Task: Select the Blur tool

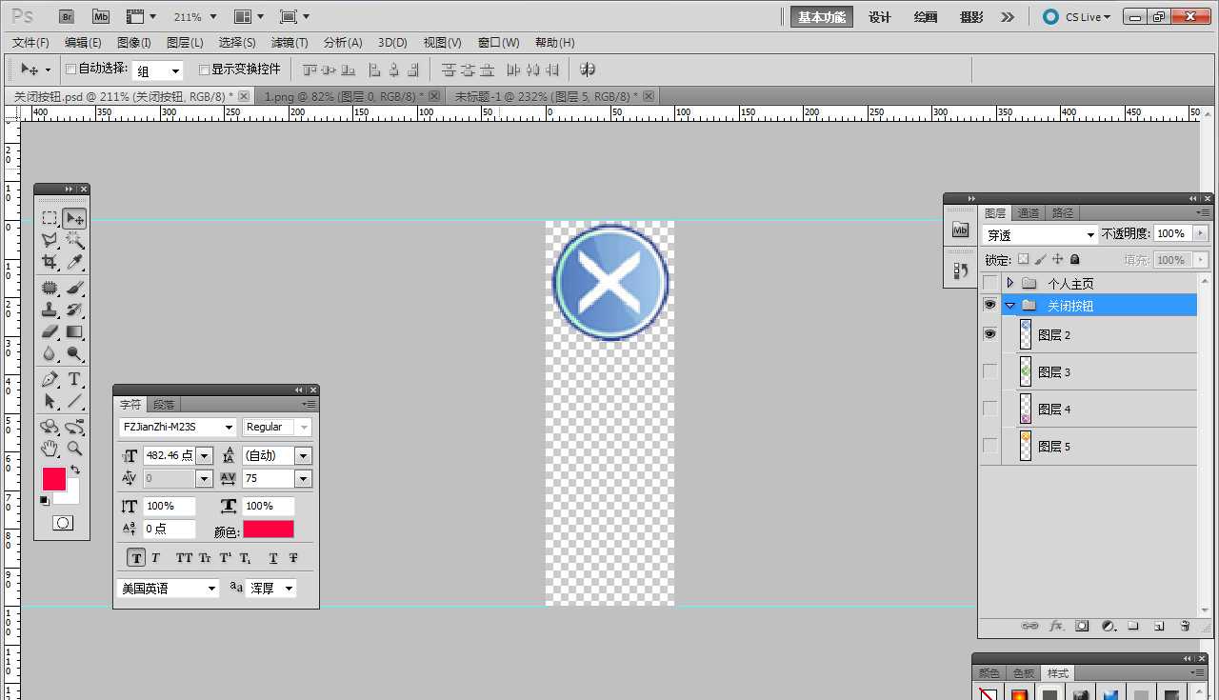Action: tap(50, 353)
